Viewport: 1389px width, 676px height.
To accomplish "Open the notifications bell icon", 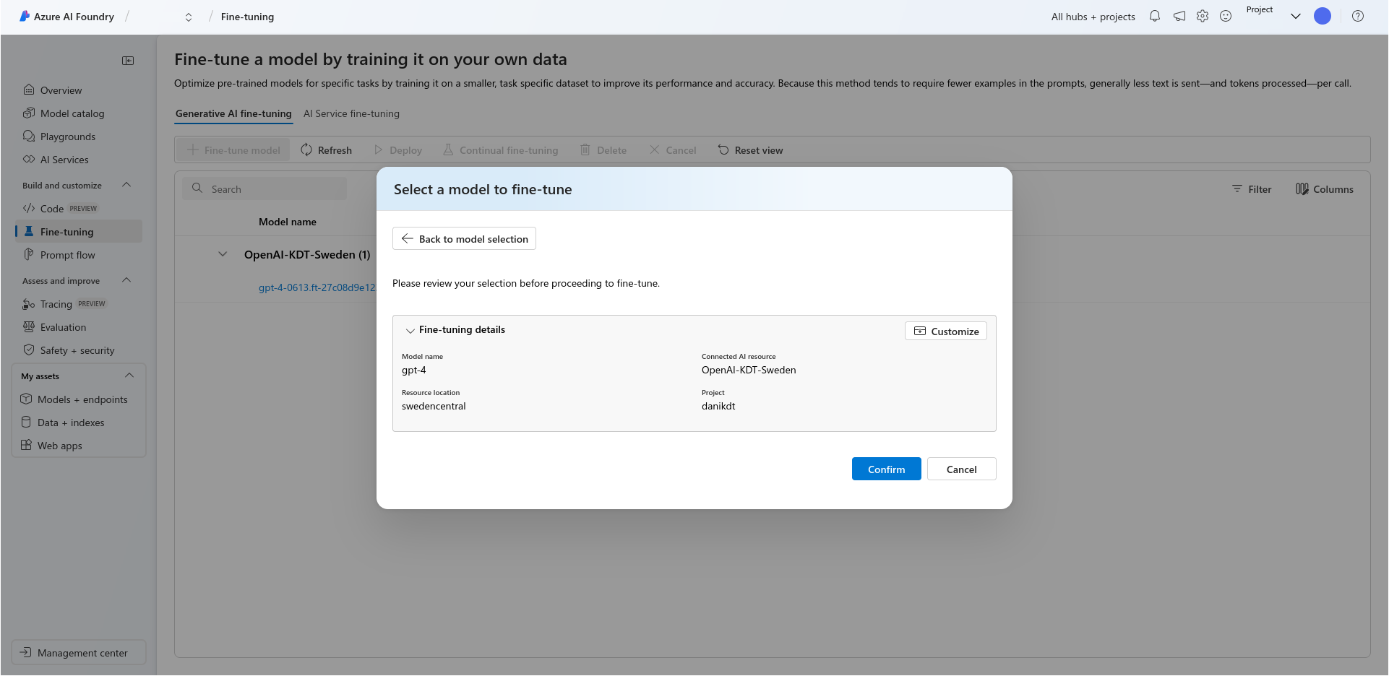I will click(x=1155, y=16).
